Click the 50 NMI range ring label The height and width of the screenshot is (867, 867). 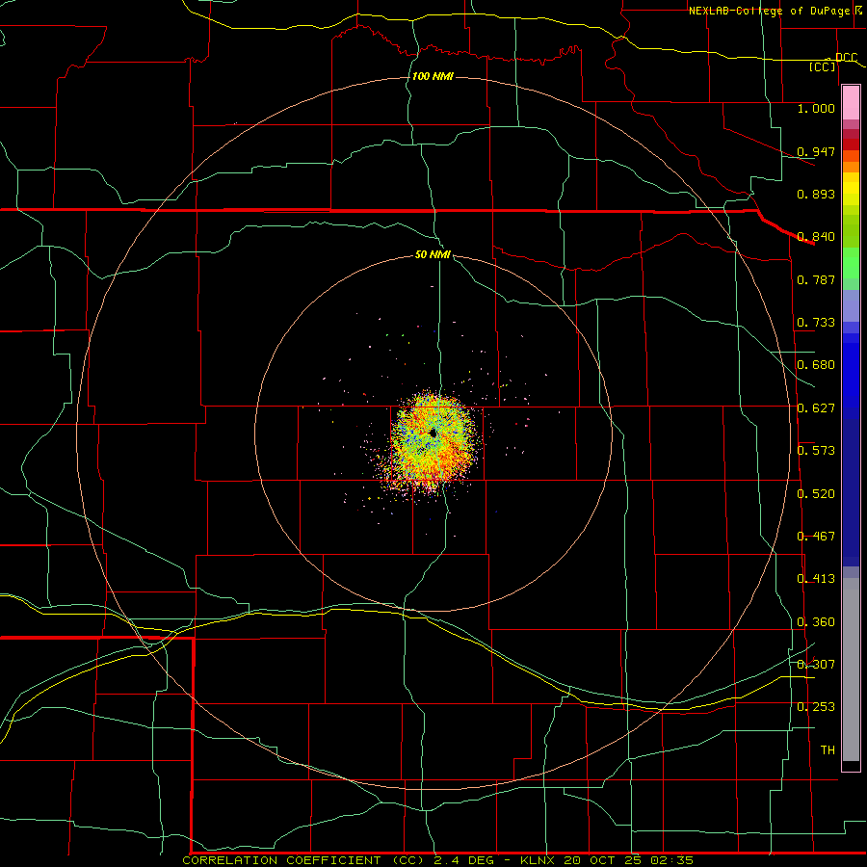pos(433,254)
